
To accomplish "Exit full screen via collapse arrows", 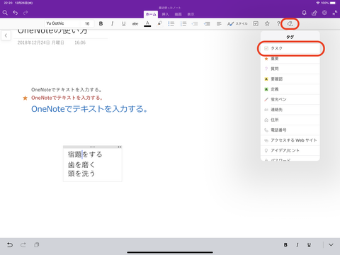I will [335, 13].
